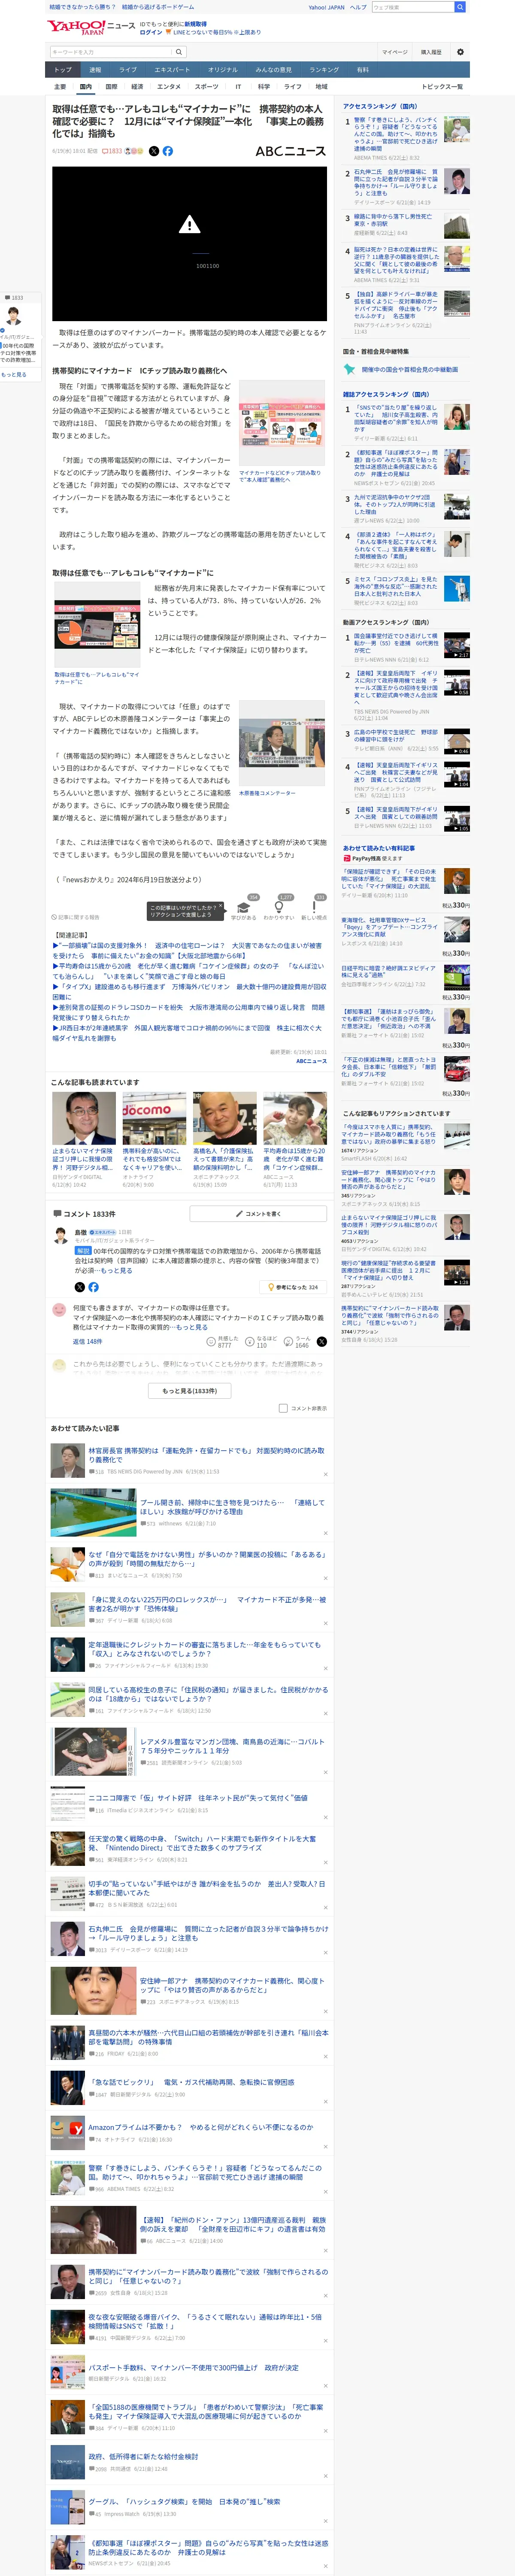Open マイページ link
The height and width of the screenshot is (2576, 515).
[x=394, y=52]
